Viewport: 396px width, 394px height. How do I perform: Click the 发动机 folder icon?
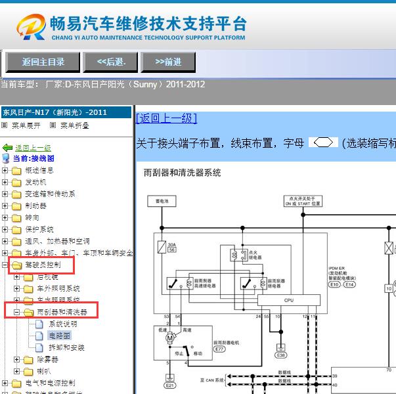(16, 183)
